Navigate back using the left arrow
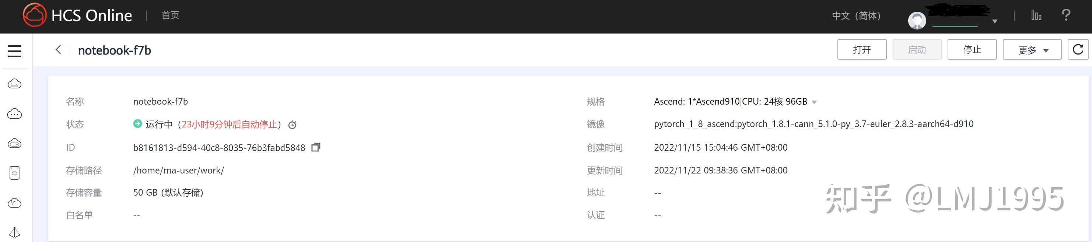 tap(58, 50)
